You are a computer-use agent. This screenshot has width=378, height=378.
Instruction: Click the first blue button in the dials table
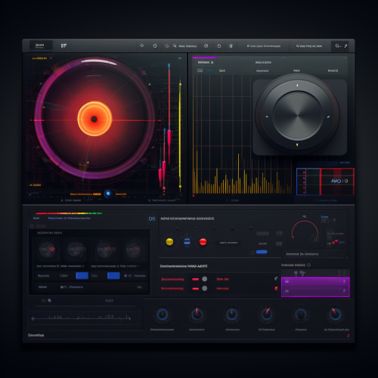[82, 275]
